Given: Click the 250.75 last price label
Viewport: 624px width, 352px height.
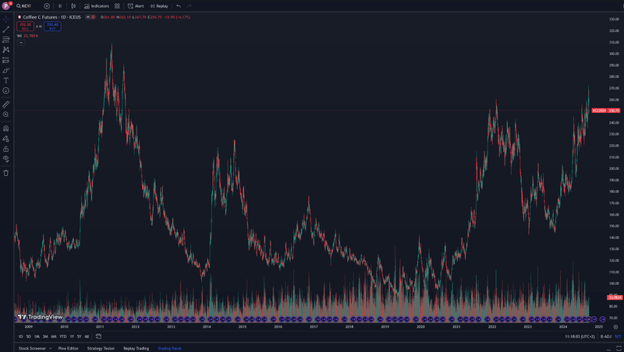Looking at the screenshot, I should click(614, 111).
